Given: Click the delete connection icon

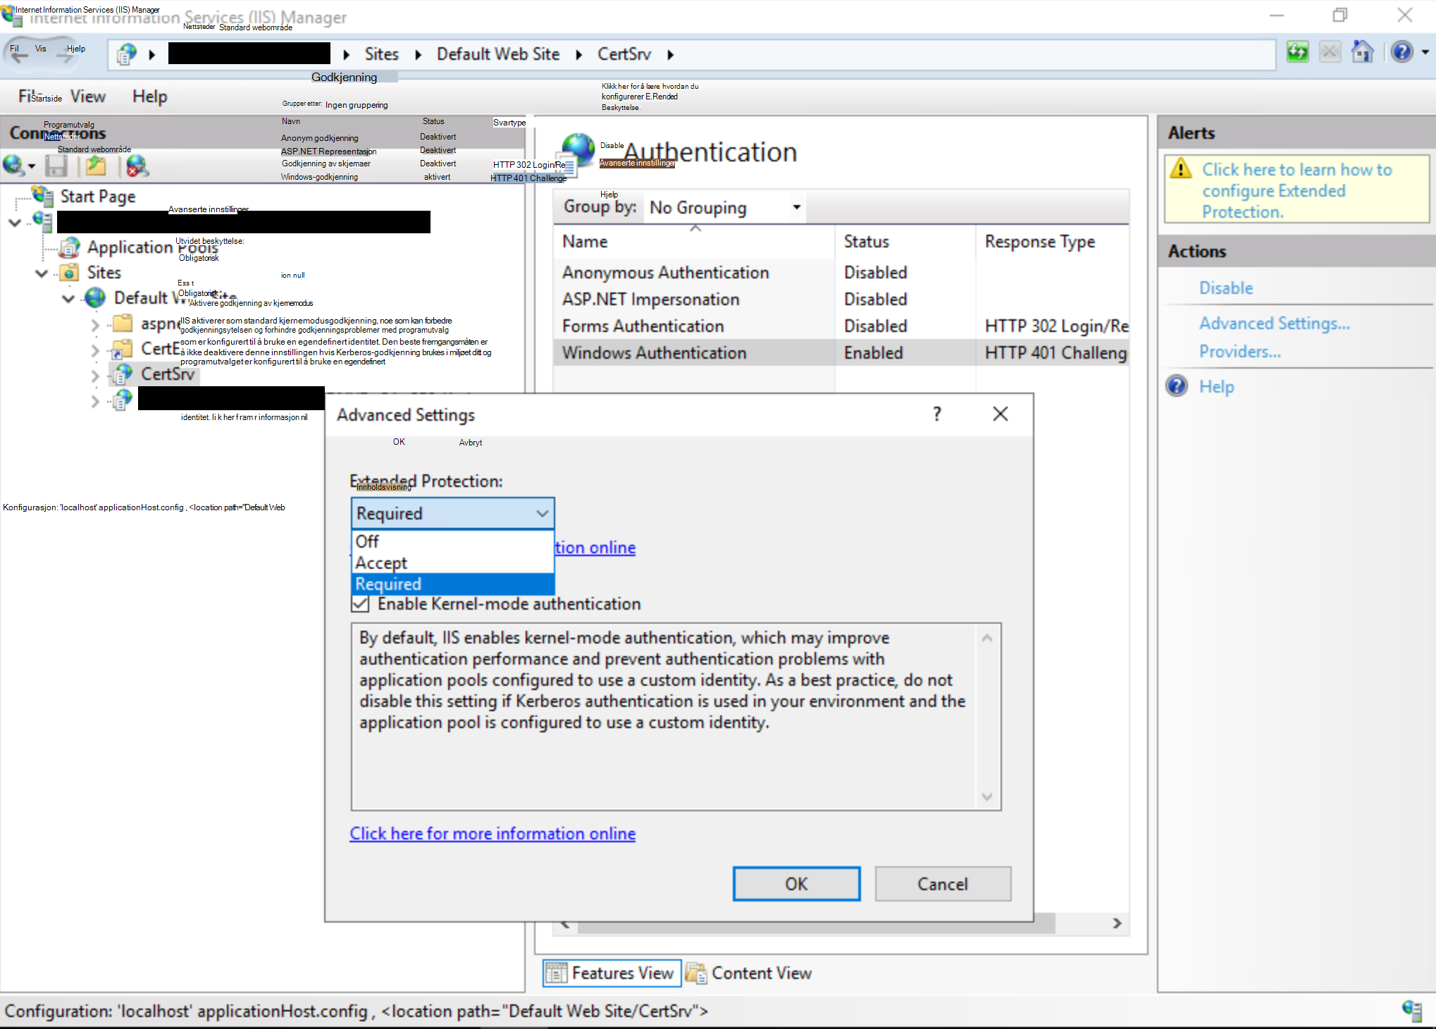Looking at the screenshot, I should pos(137,166).
